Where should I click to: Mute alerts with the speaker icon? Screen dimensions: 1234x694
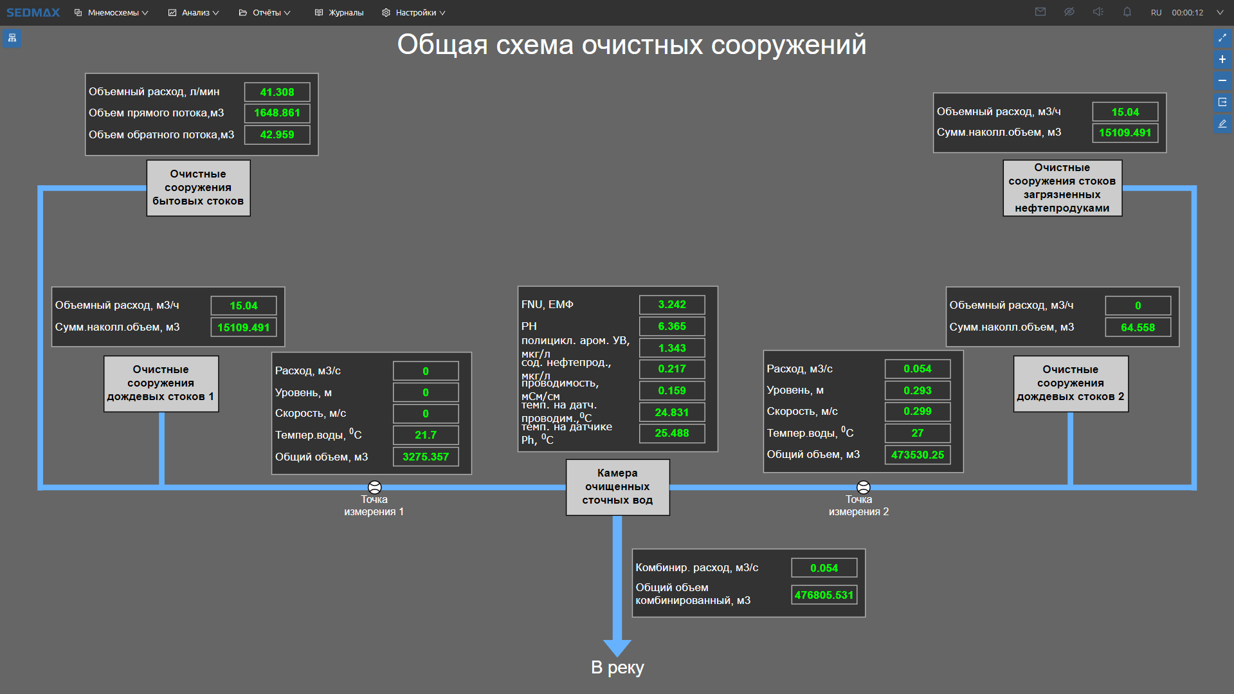(x=1098, y=12)
